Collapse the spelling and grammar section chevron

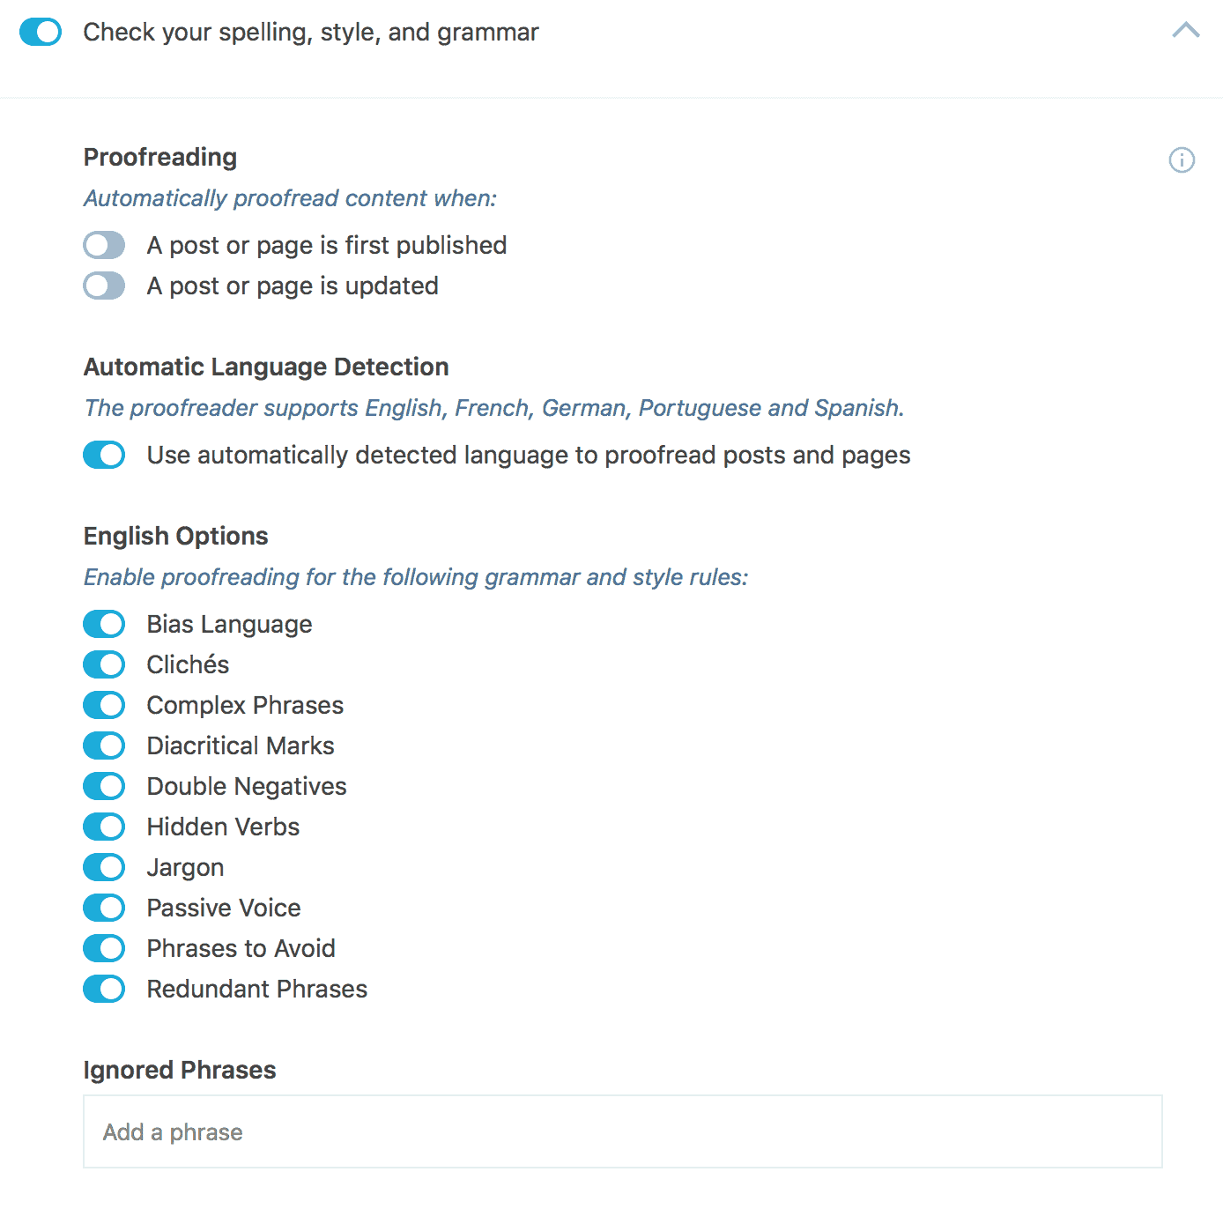[x=1186, y=31]
